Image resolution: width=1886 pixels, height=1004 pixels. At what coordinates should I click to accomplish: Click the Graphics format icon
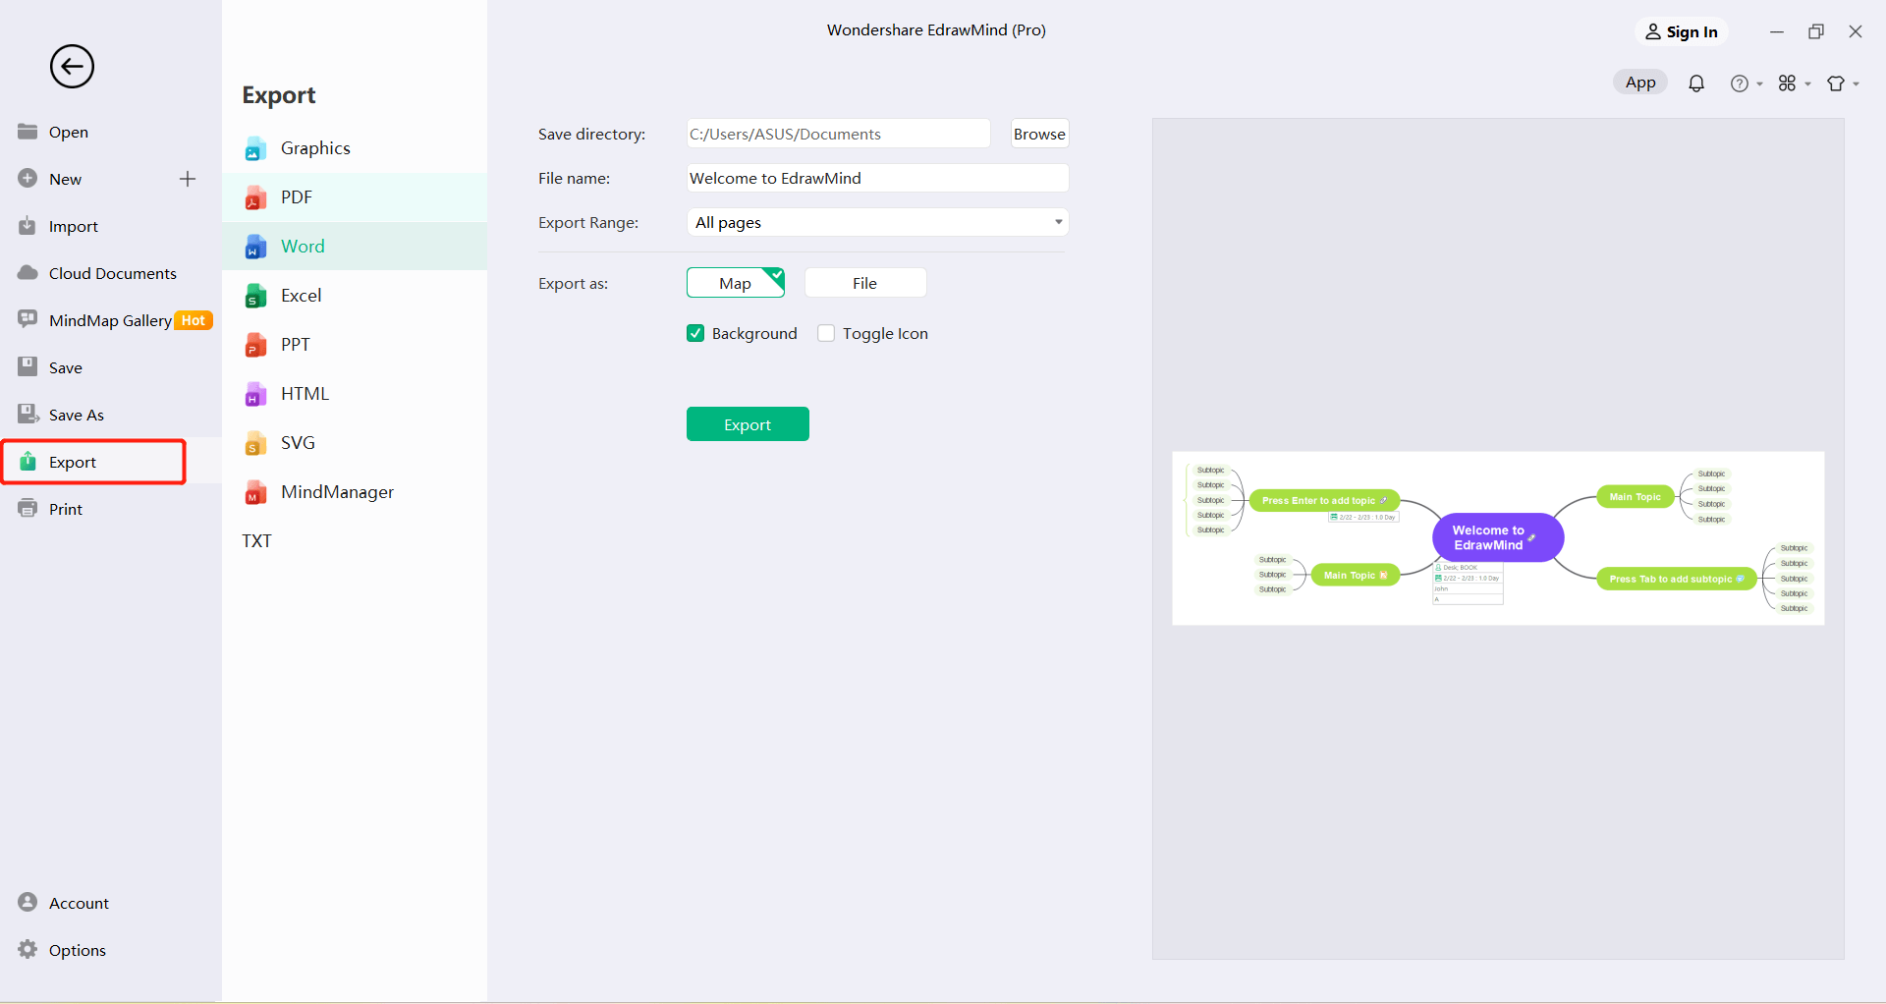tap(255, 148)
